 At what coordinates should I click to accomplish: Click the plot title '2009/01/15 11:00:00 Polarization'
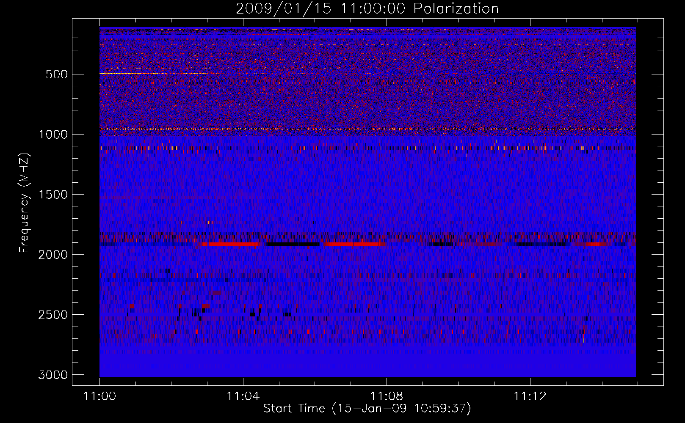pyautogui.click(x=367, y=8)
